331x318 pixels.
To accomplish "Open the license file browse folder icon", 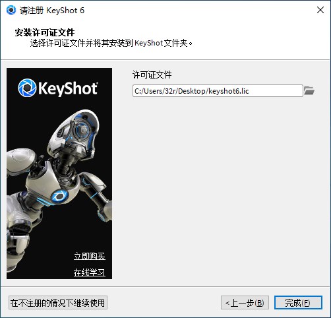I will click(309, 90).
